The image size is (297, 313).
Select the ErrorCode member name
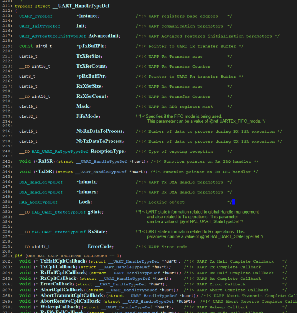click(100, 246)
